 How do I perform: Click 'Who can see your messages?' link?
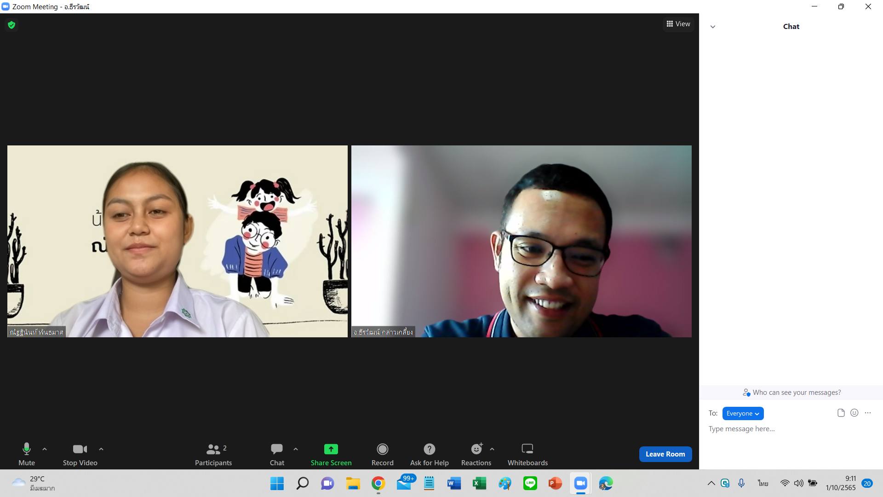tap(796, 393)
